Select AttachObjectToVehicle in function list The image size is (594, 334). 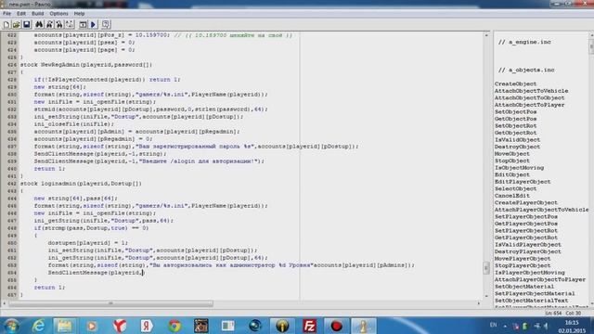point(531,91)
